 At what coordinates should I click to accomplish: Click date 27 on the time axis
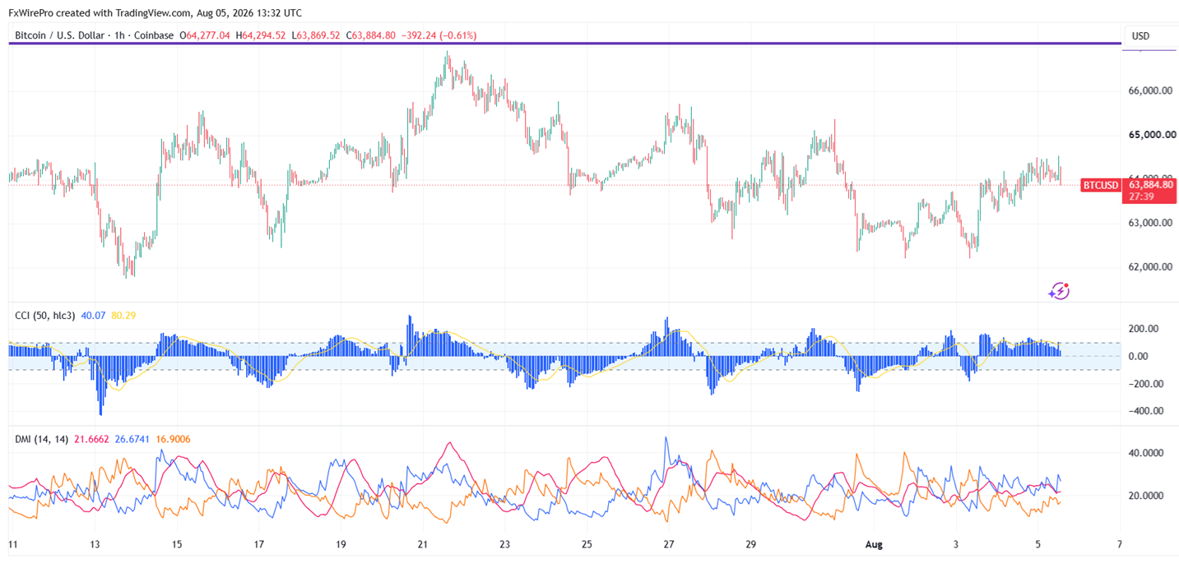pyautogui.click(x=669, y=544)
